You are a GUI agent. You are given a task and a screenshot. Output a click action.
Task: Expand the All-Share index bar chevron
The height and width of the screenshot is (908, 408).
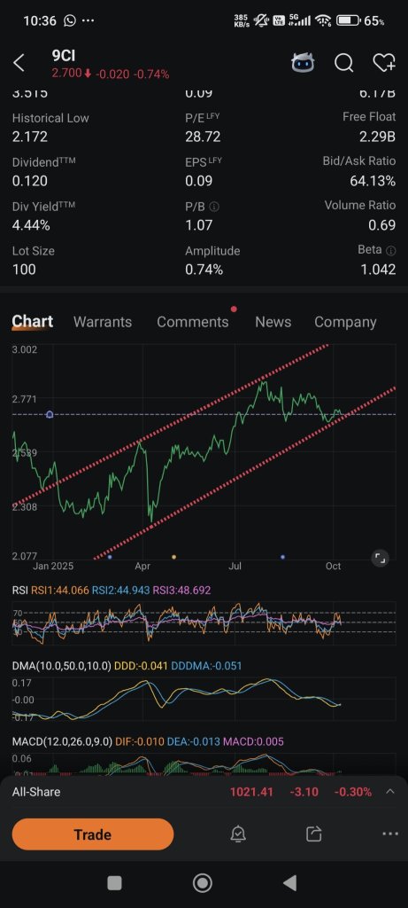tap(390, 792)
